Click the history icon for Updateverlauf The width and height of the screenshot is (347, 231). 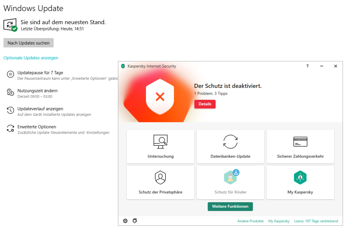click(x=10, y=110)
